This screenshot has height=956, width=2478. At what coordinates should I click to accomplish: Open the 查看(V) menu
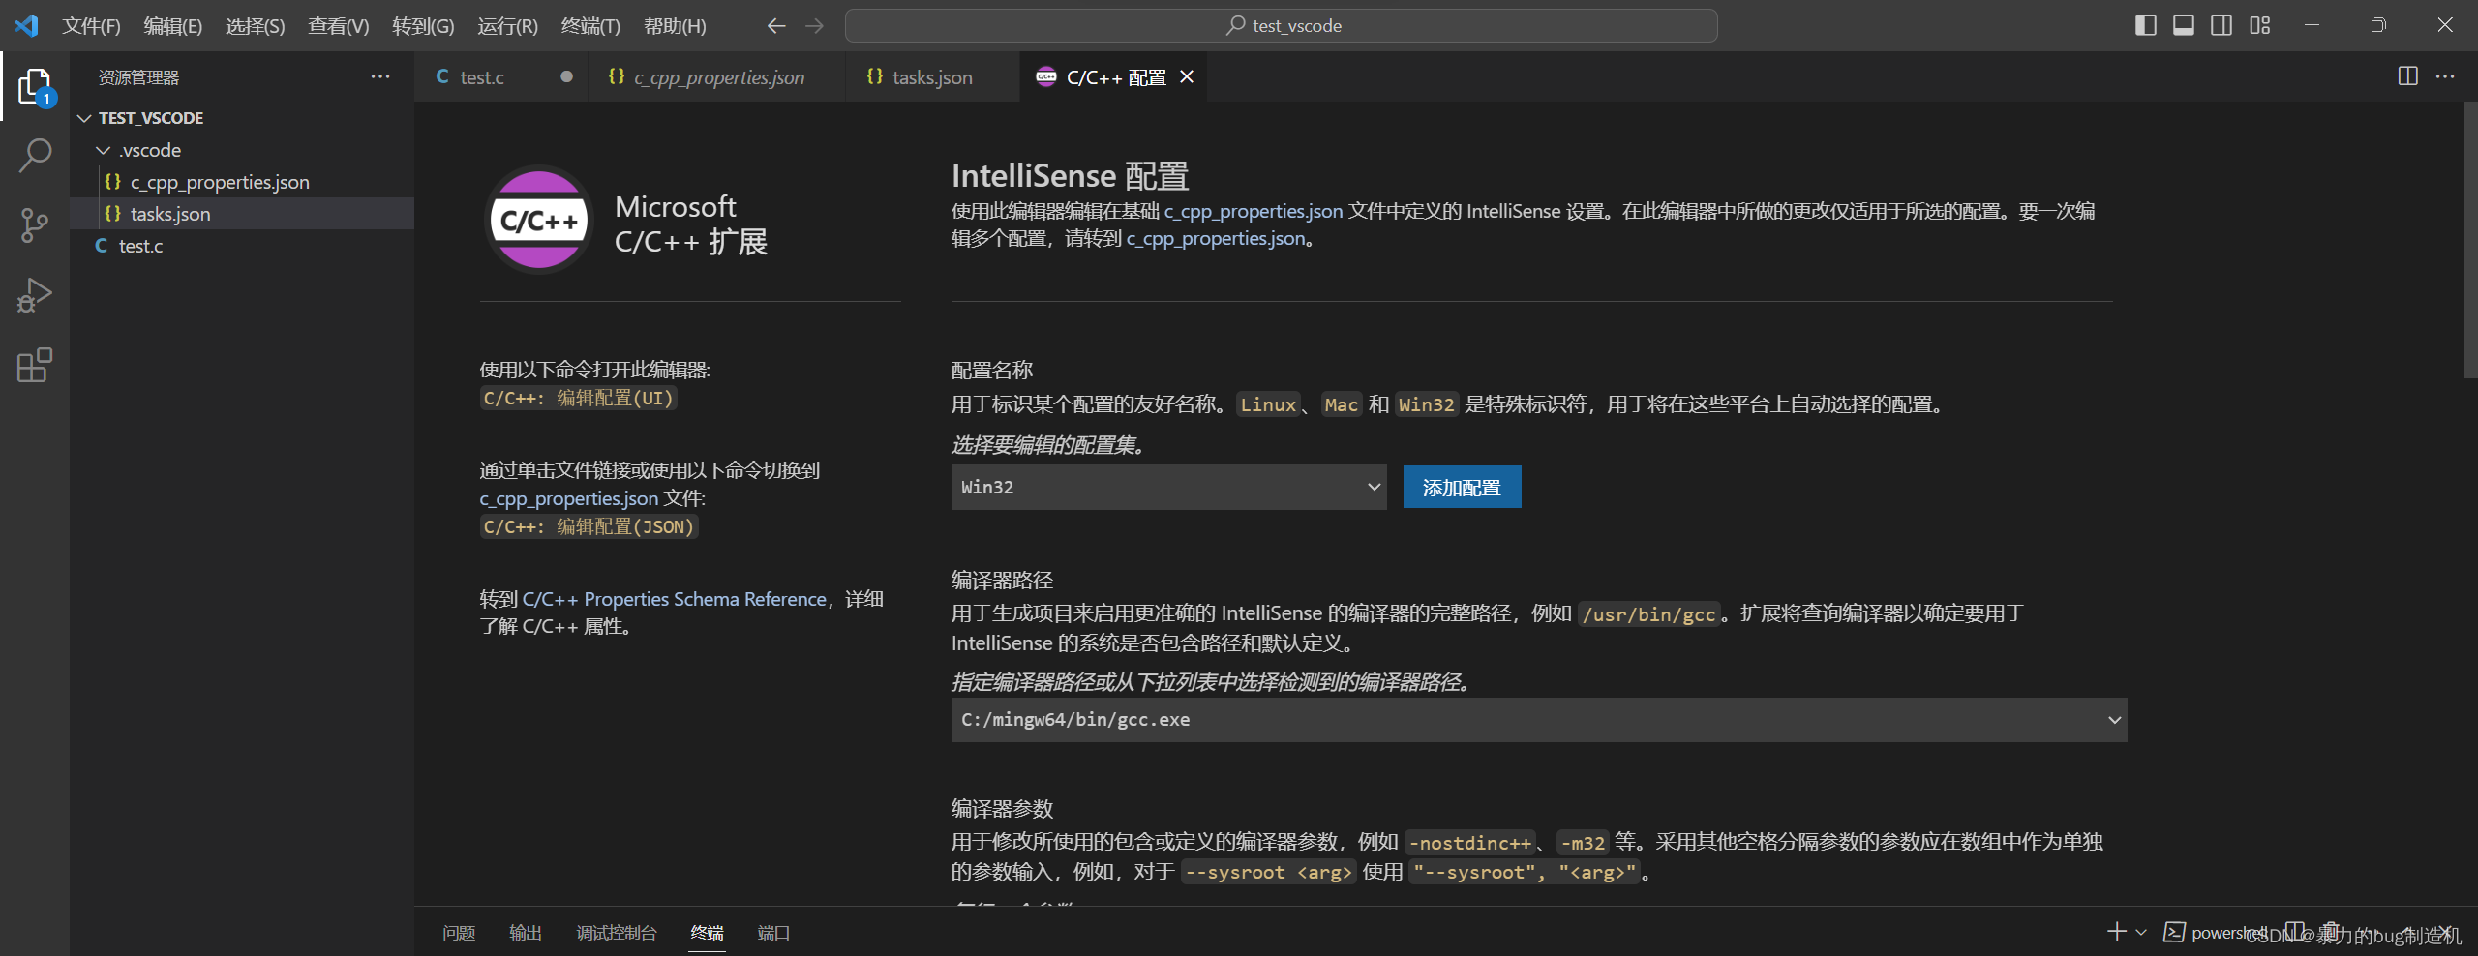point(339,26)
